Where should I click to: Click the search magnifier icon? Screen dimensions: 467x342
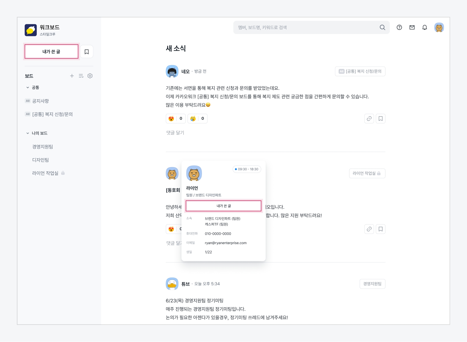tap(382, 27)
